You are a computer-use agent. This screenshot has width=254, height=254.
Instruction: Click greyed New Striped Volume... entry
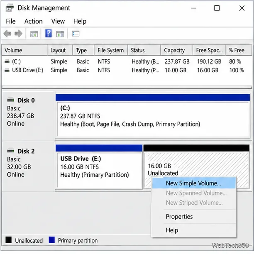tap(194, 203)
